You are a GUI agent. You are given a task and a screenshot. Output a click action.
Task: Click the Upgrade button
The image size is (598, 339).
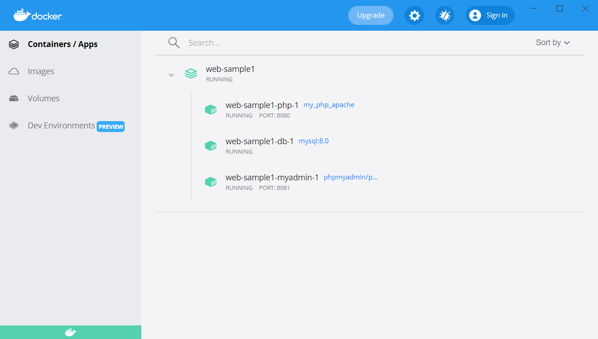point(371,15)
